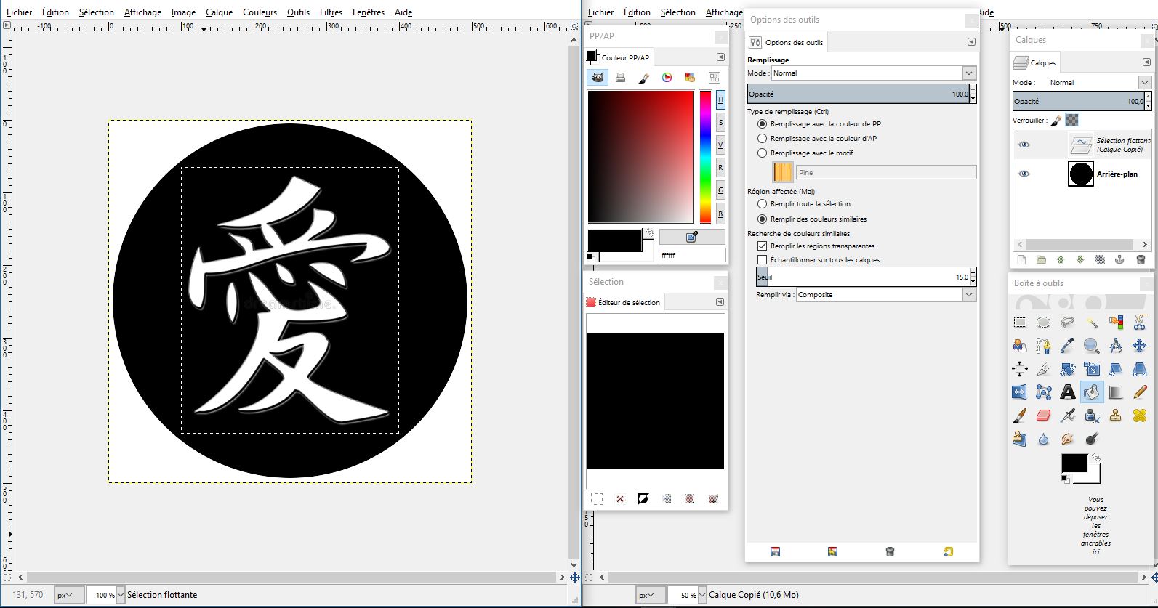Activate the Select by Color tool

coord(1116,323)
